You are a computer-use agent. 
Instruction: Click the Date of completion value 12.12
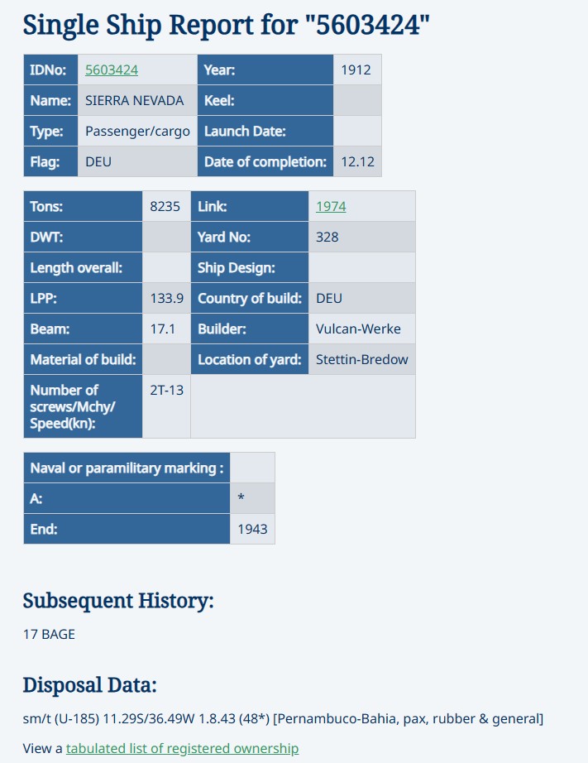click(x=357, y=161)
